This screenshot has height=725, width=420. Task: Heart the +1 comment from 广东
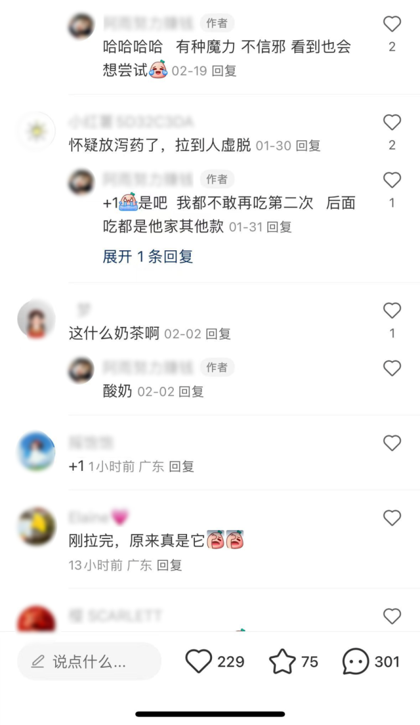point(392,443)
